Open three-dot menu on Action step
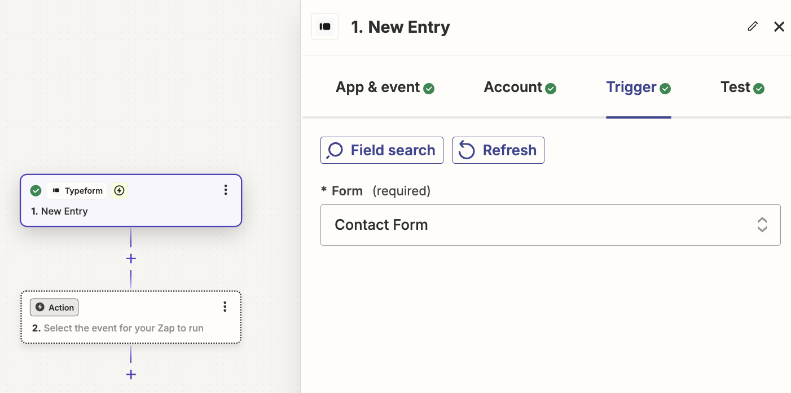The image size is (791, 393). coord(225,307)
